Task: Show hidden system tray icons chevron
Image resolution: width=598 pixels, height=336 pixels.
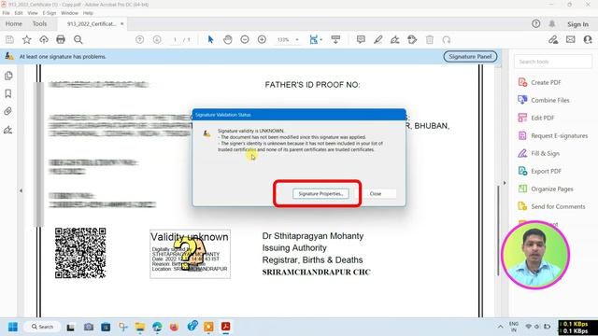Action: coord(500,327)
